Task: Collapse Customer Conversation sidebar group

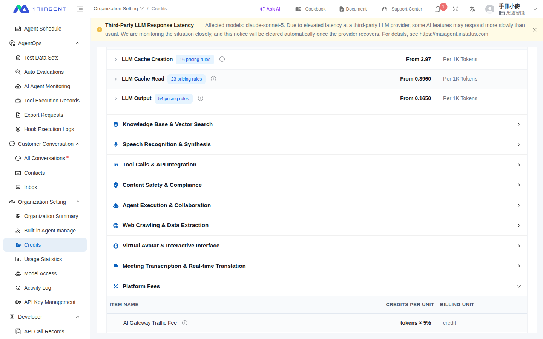Action: pos(78,144)
